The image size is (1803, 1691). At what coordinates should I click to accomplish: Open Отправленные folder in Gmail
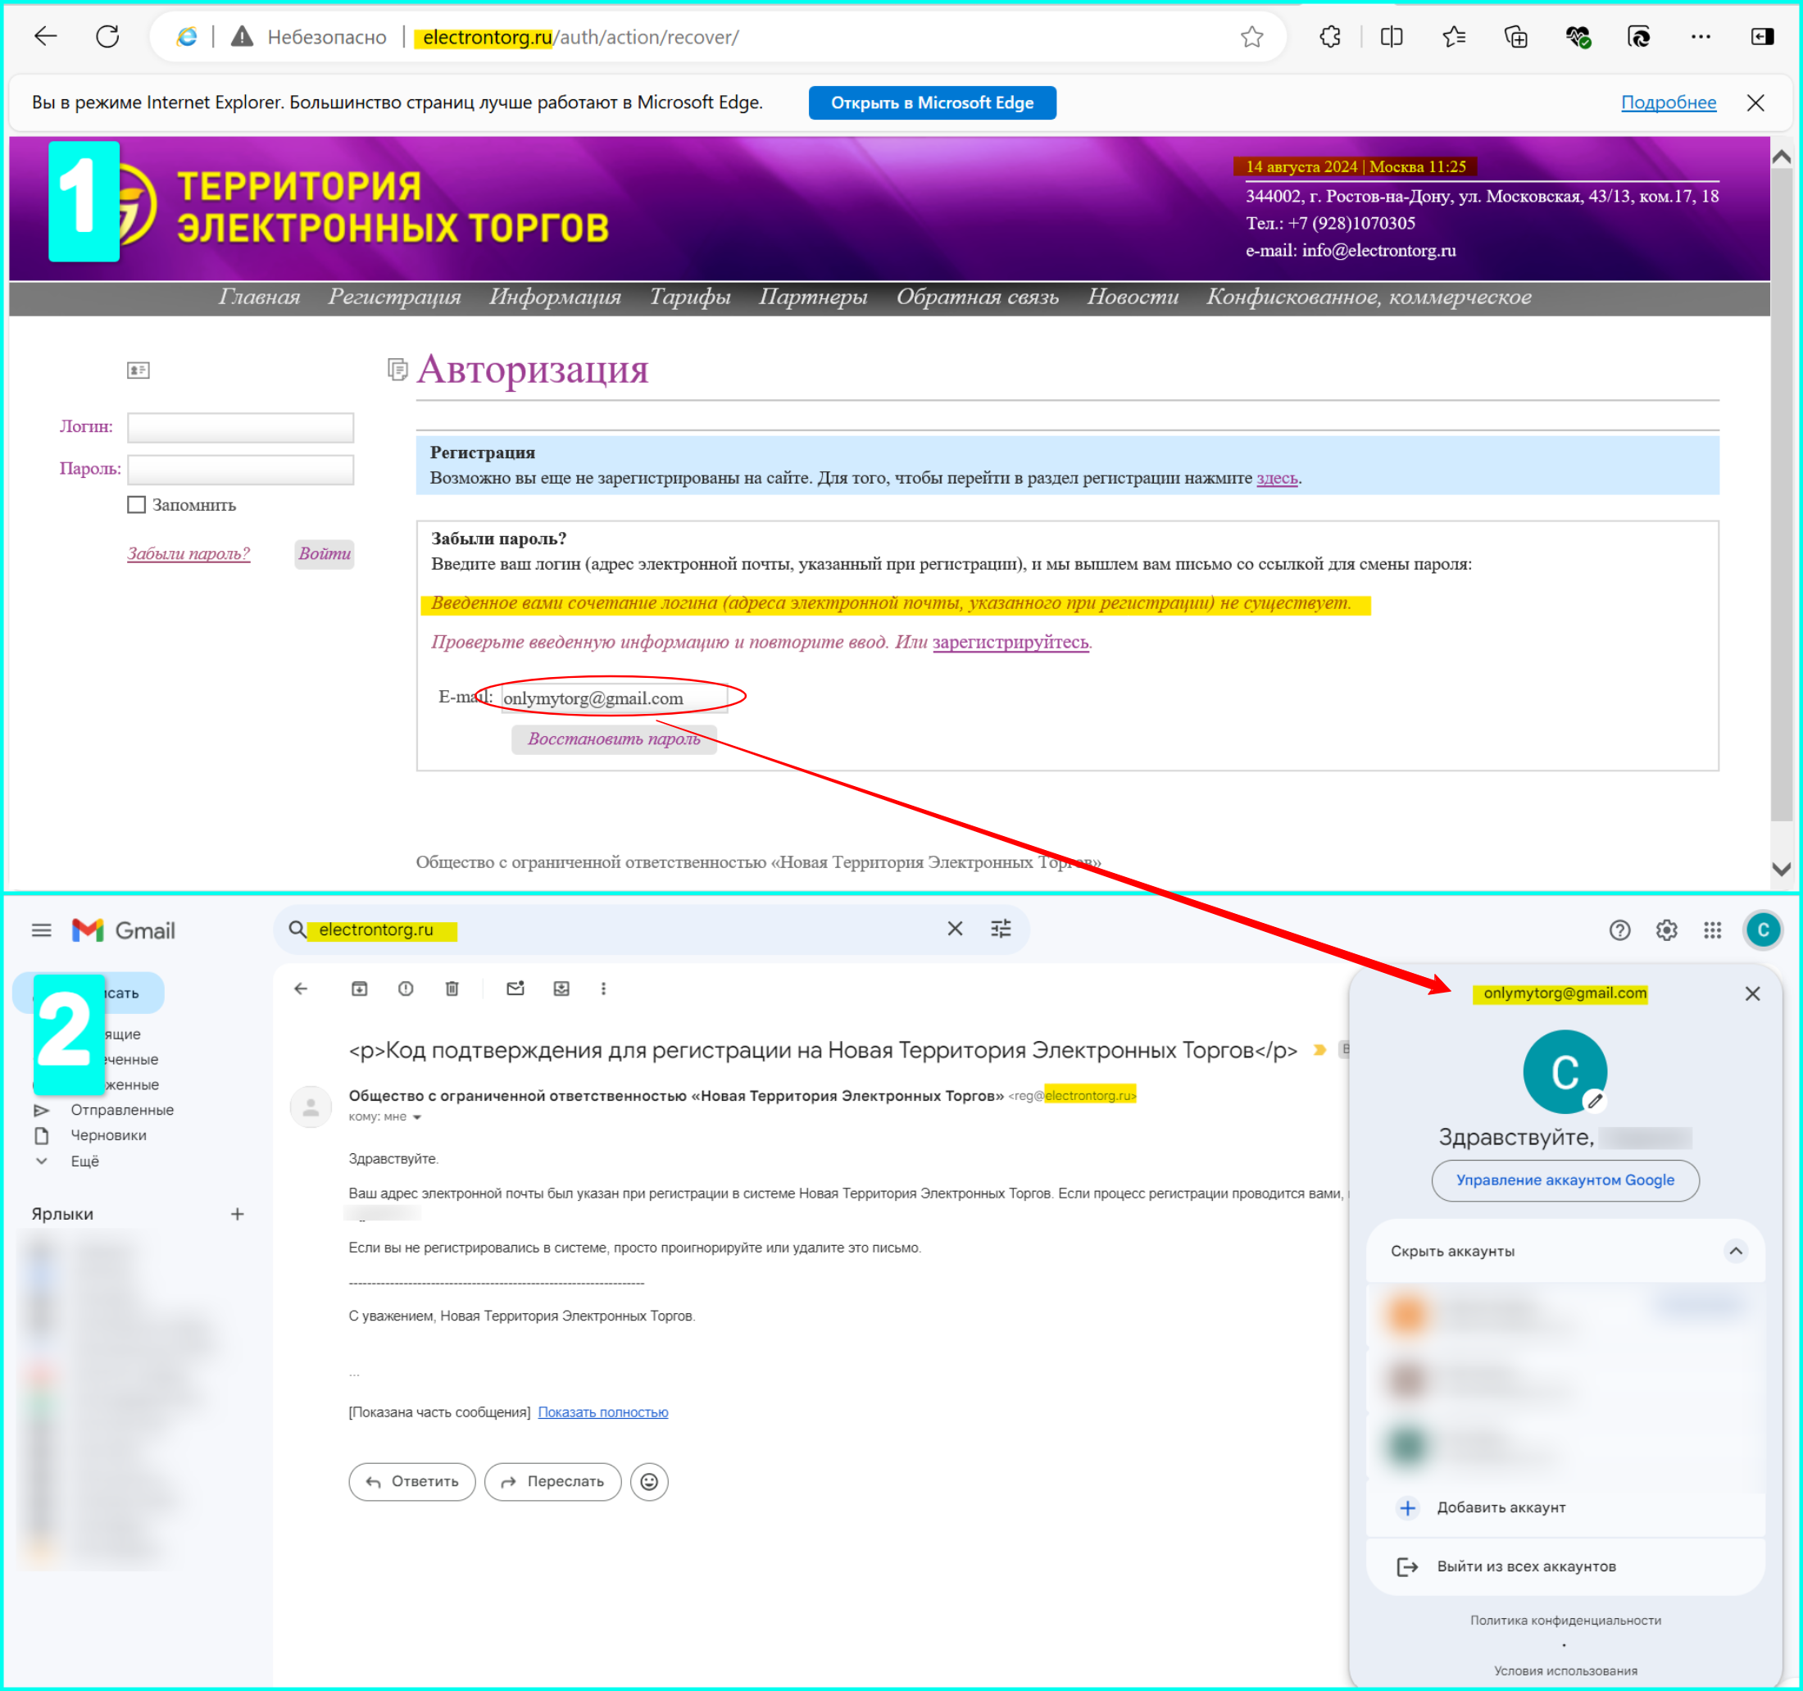(x=121, y=1110)
